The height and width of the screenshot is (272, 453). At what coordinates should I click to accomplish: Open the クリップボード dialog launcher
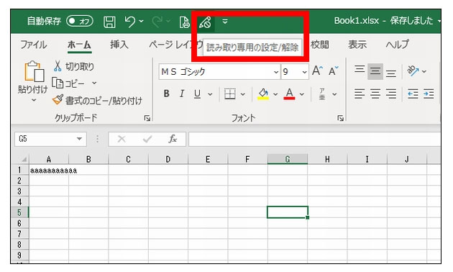pos(147,118)
